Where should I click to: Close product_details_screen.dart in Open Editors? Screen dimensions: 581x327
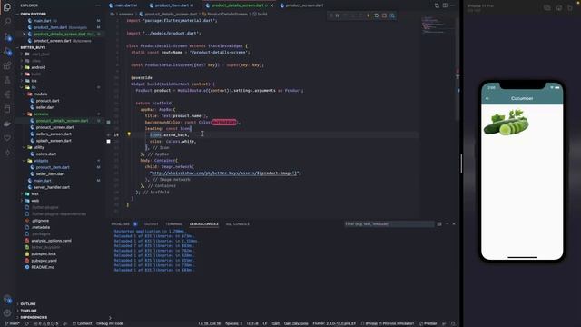25,35
